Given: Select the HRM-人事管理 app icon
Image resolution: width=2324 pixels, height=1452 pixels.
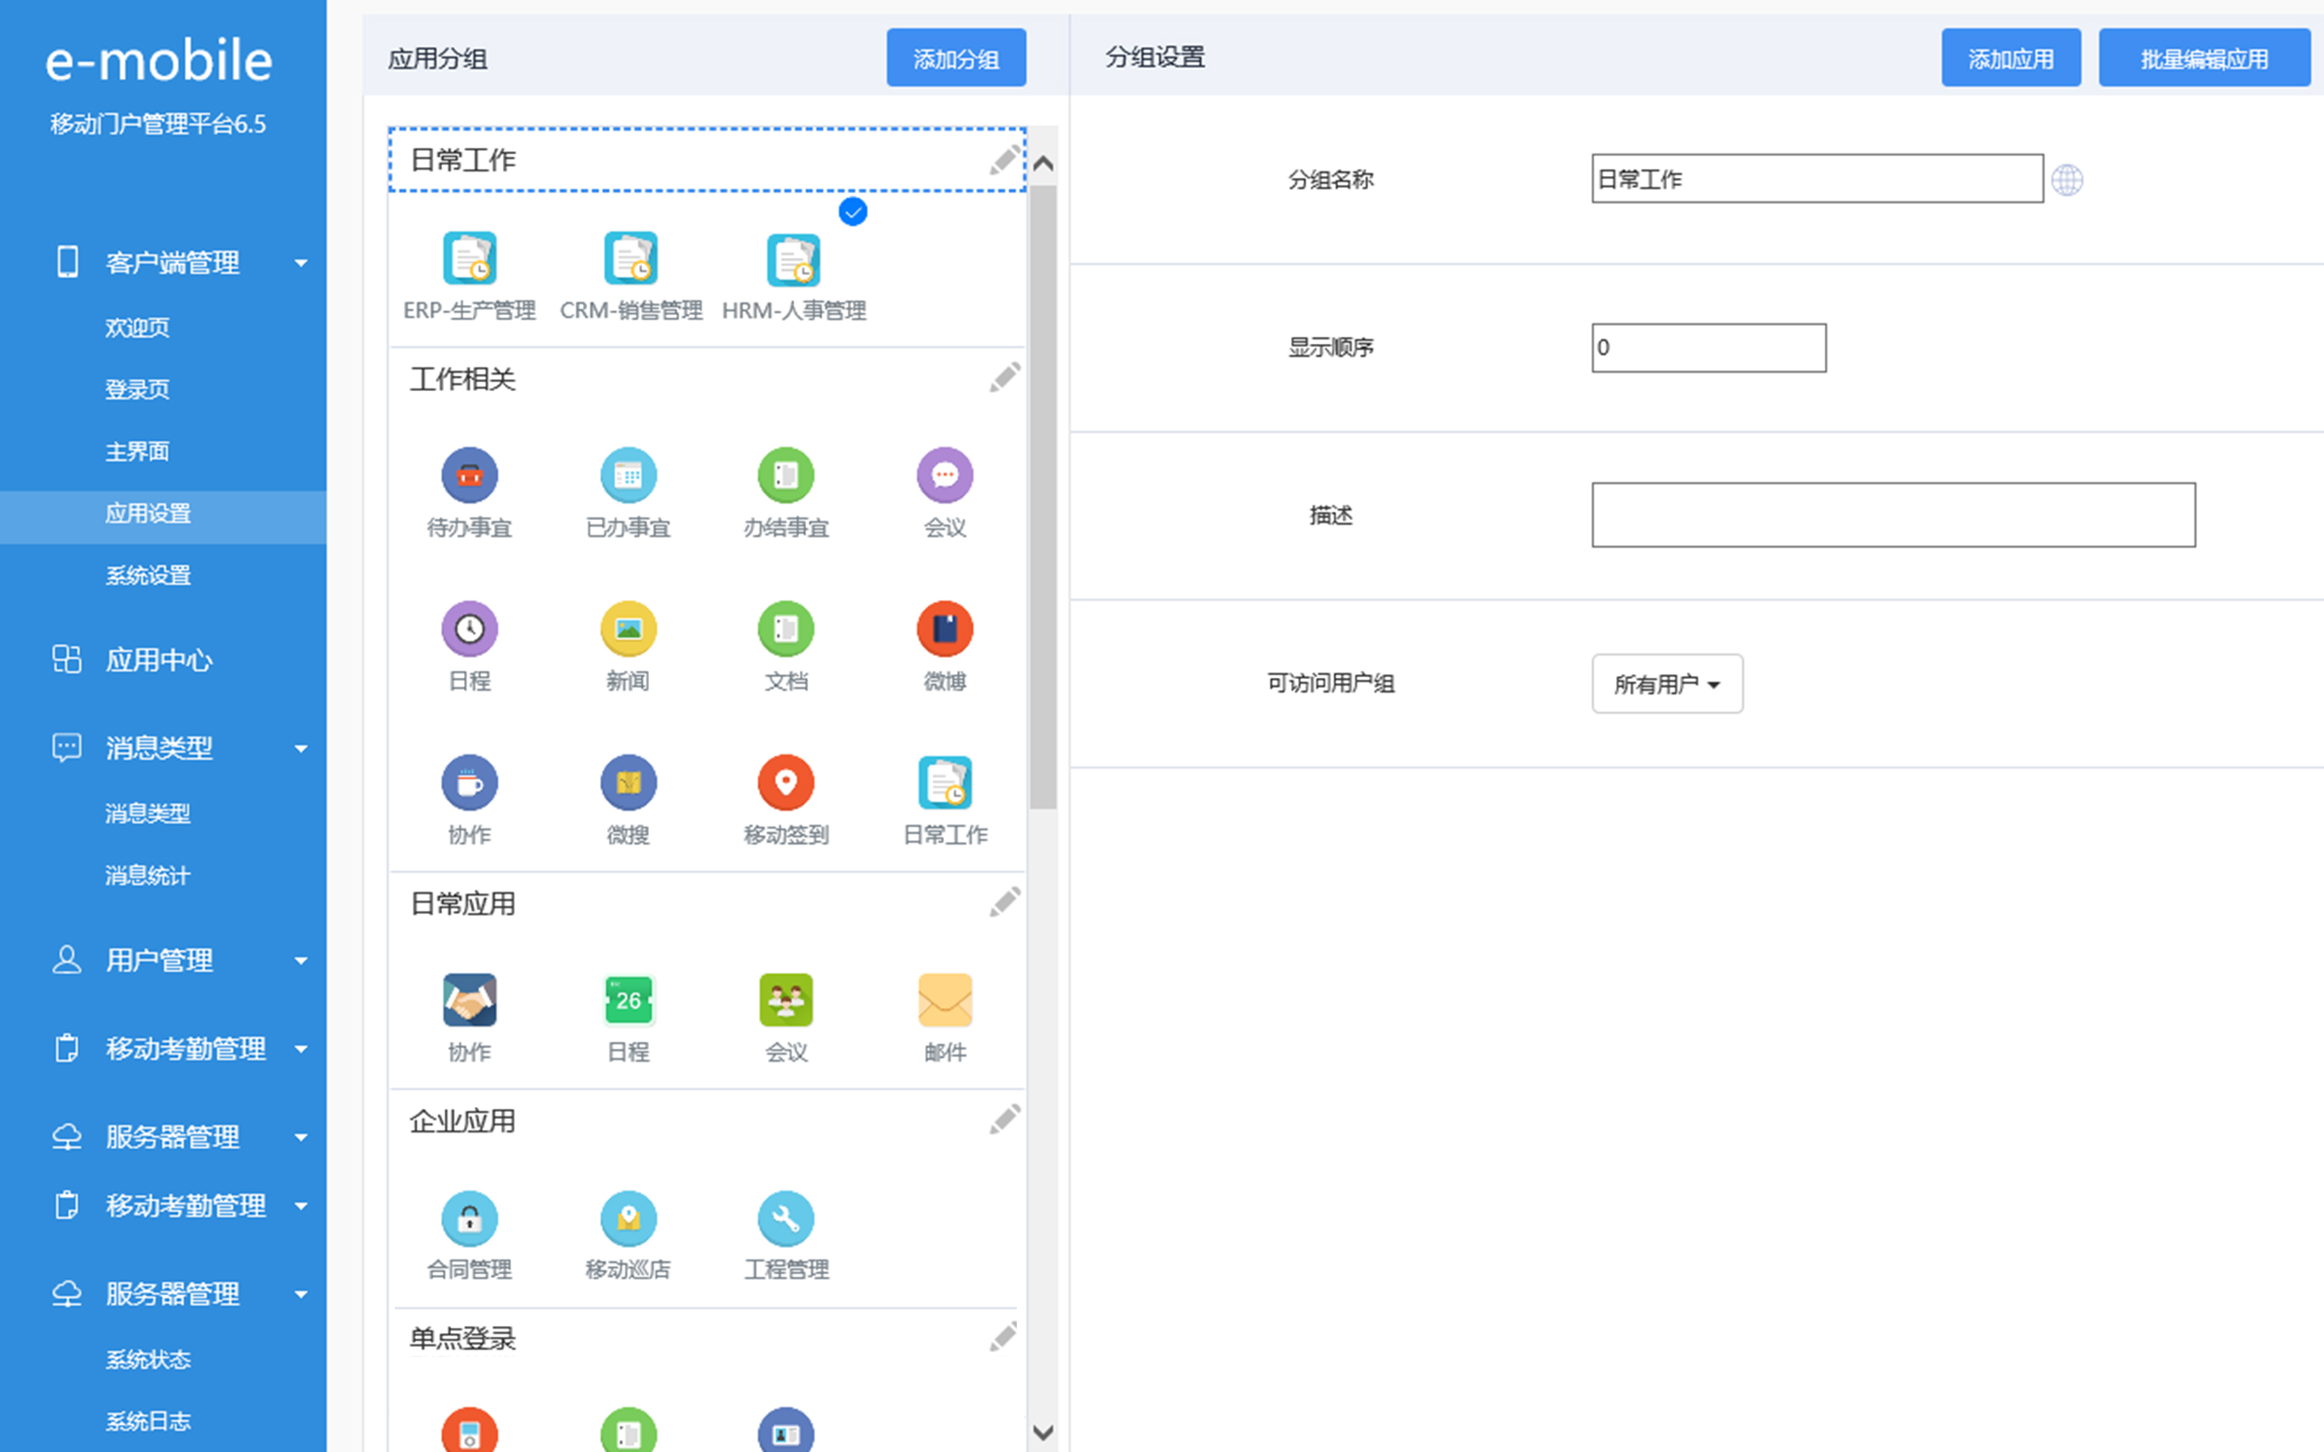Looking at the screenshot, I should [793, 260].
